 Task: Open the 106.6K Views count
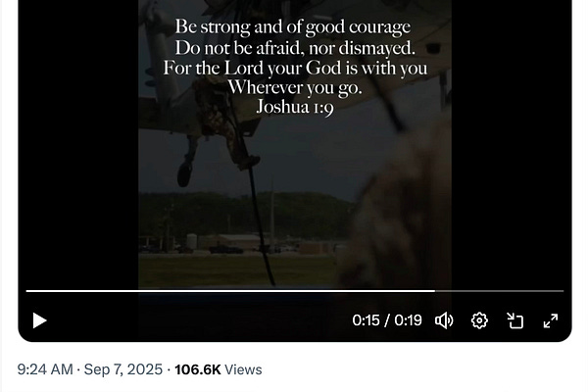pos(219,369)
